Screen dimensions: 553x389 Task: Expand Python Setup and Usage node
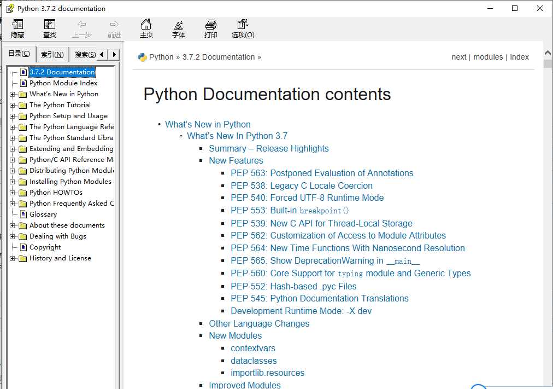[x=13, y=116]
